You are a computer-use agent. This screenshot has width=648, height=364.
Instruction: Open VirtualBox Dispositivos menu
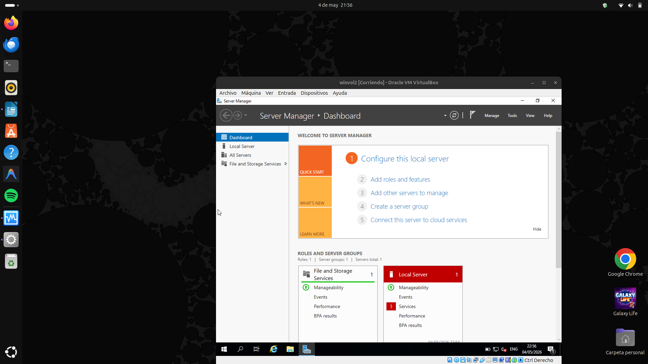pos(314,93)
